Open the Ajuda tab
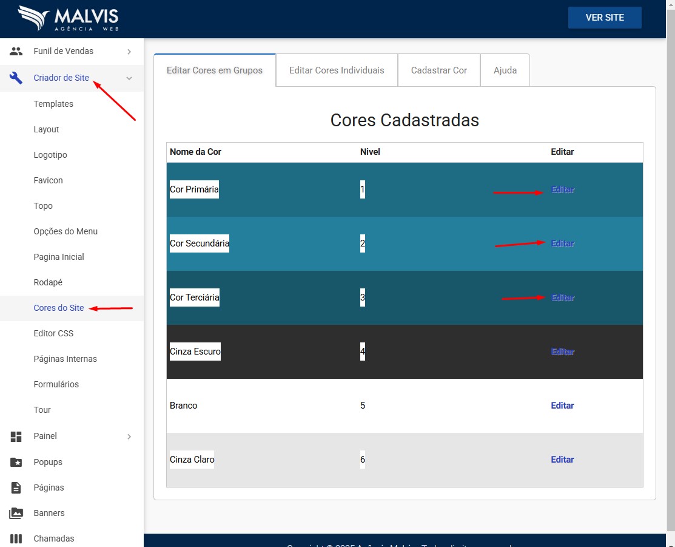The width and height of the screenshot is (675, 547). click(505, 70)
